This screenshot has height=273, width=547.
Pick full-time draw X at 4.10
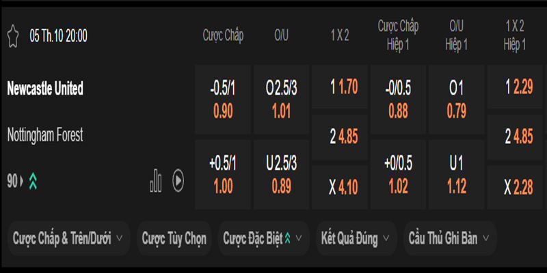pyautogui.click(x=339, y=187)
